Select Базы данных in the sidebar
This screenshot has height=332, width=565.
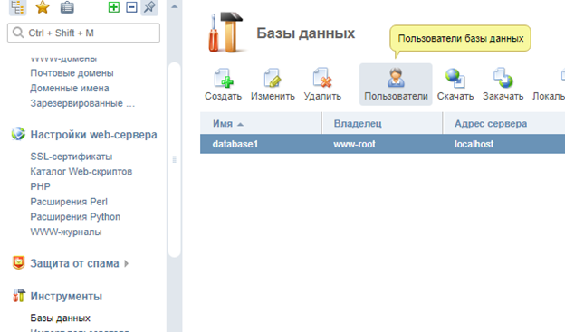tap(60, 318)
